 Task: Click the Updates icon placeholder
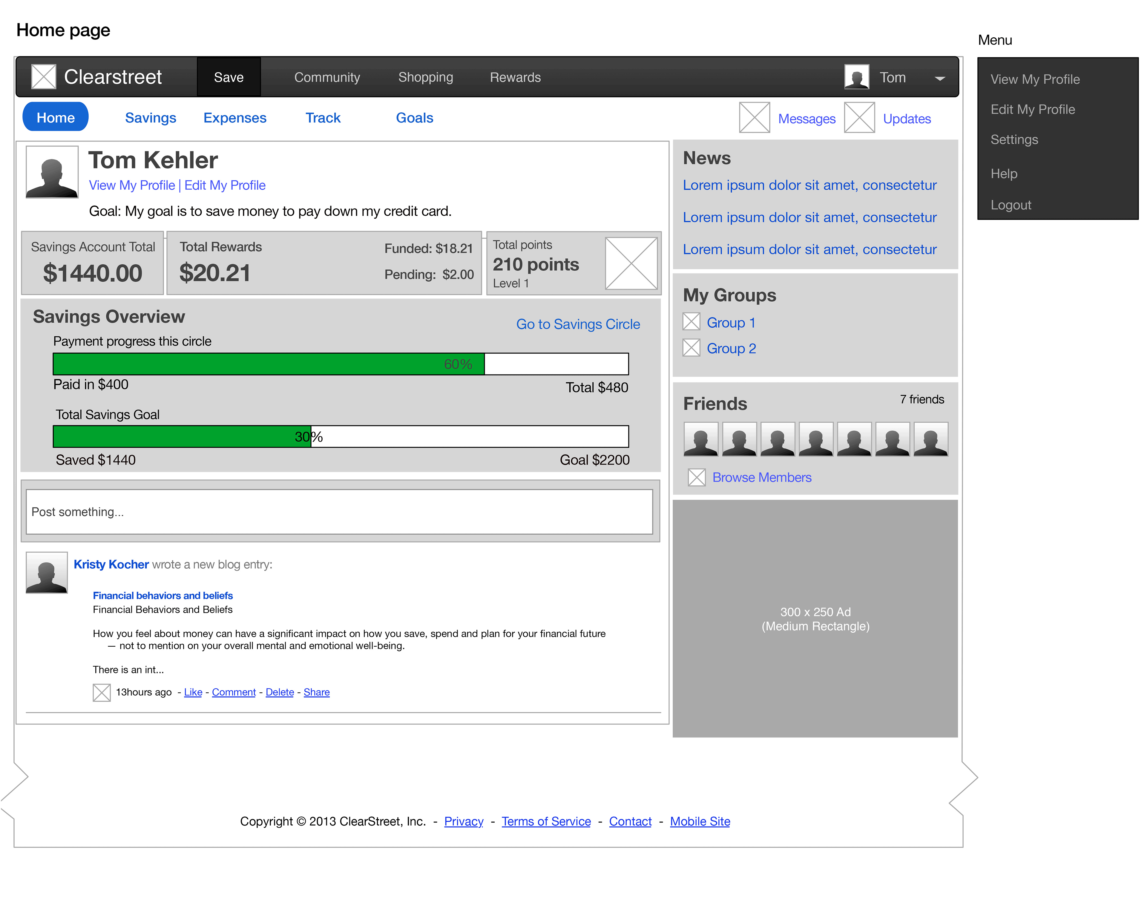point(860,118)
